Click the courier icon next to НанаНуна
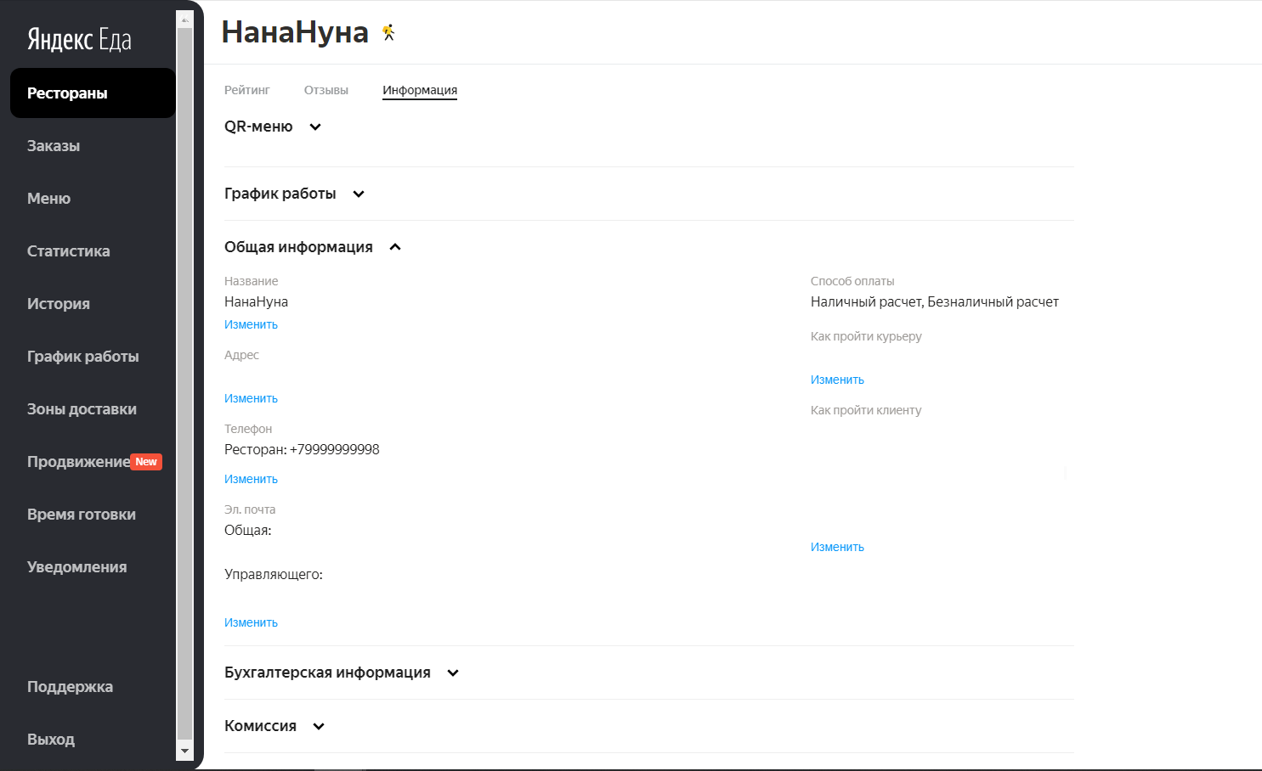This screenshot has height=771, width=1262. 388,33
